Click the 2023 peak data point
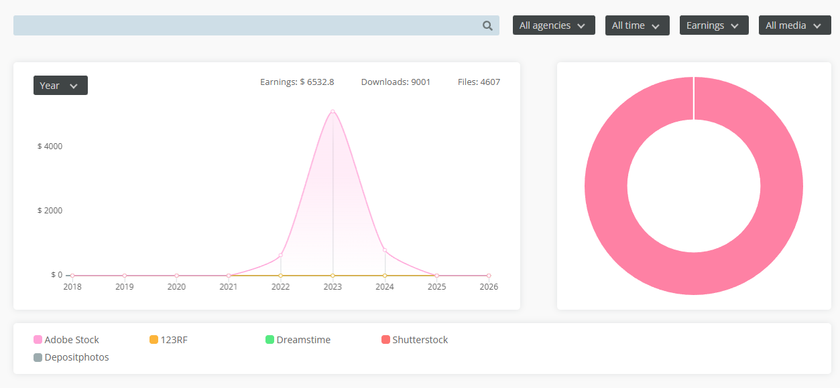The image size is (840, 388). (333, 112)
